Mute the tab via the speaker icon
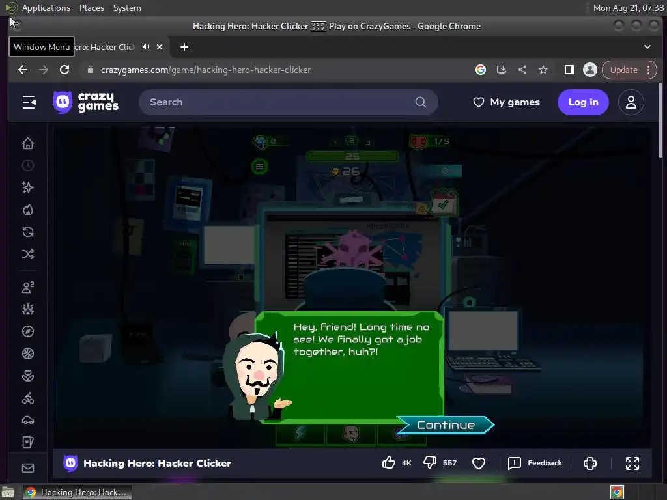Image resolution: width=667 pixels, height=500 pixels. [145, 47]
